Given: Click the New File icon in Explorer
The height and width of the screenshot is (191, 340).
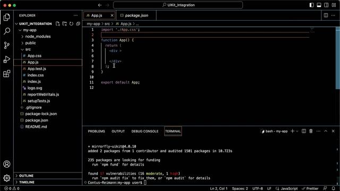Looking at the screenshot, I should click(58, 23).
